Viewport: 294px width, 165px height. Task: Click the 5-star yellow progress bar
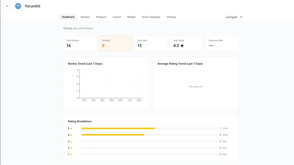click(x=118, y=128)
